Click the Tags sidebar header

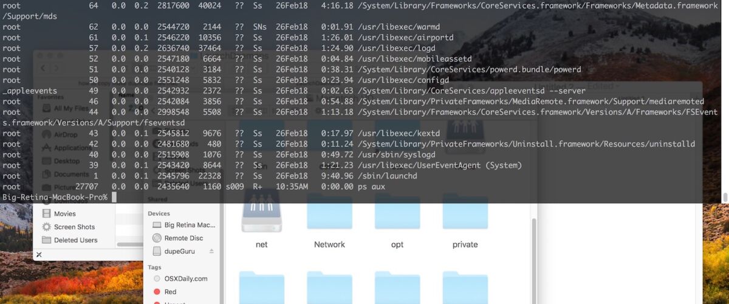coord(154,267)
